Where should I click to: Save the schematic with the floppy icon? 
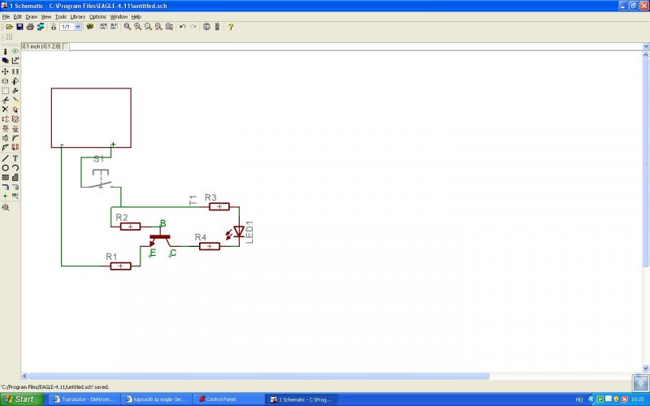[19, 27]
